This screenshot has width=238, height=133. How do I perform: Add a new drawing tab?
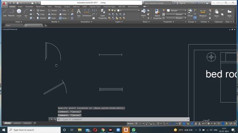click(45, 25)
